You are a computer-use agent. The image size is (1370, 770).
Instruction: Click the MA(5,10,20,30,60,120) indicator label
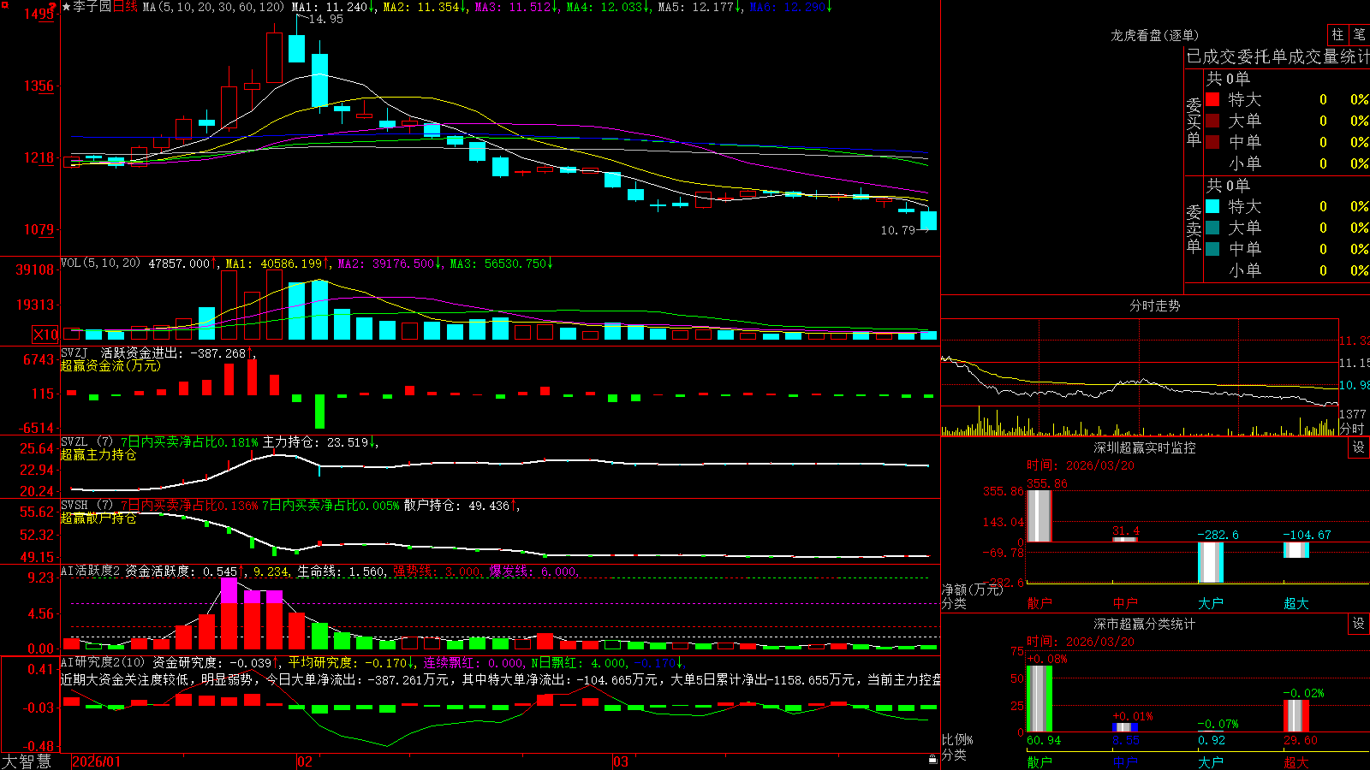tap(213, 7)
